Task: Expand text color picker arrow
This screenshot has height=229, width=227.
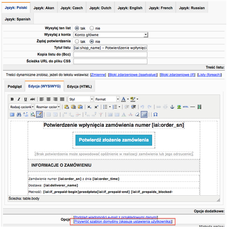Action: [x=128, y=99]
